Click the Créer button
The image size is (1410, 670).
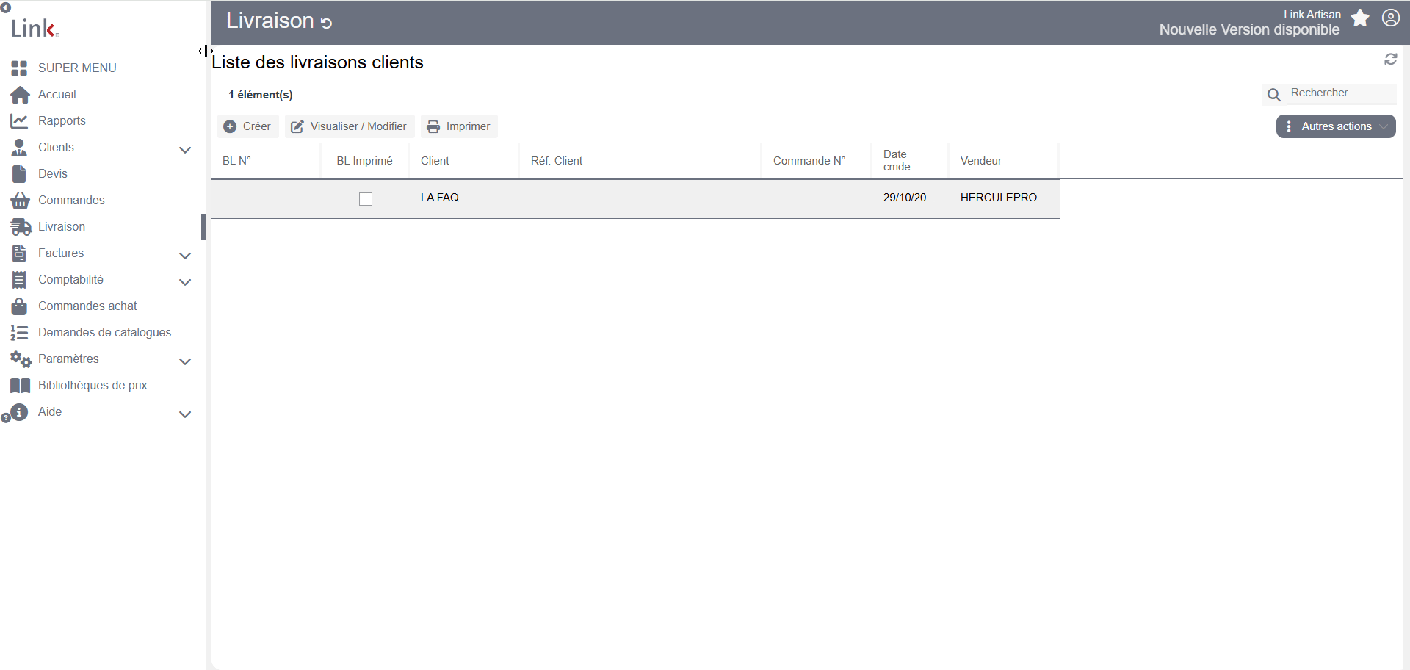click(x=248, y=126)
